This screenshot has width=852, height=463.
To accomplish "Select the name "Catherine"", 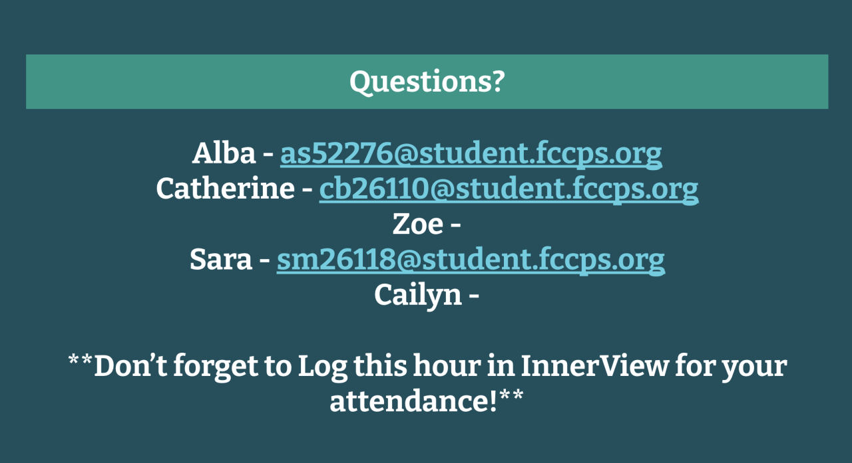I will coord(225,189).
